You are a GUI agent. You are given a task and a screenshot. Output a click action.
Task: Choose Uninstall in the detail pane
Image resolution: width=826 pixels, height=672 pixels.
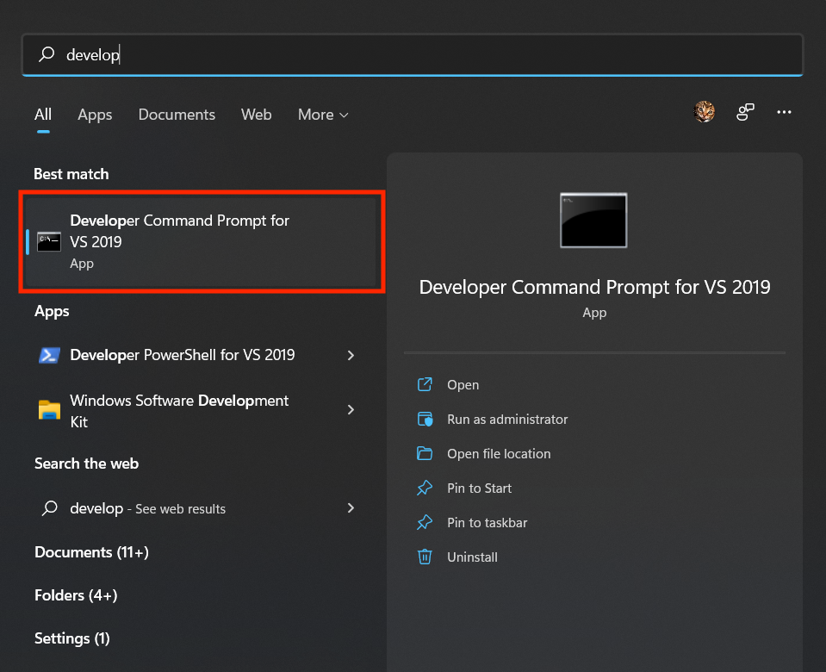click(x=472, y=557)
